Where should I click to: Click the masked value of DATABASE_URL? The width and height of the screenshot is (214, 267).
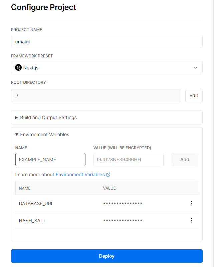point(123,203)
